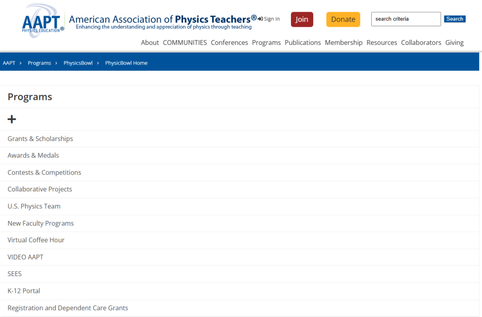Go to K-12 Portal link

click(24, 291)
